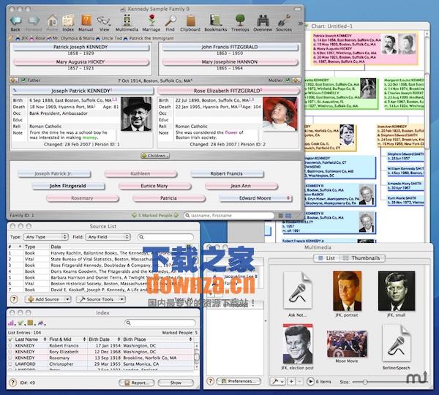Click the Home toolbar icon
Screen dimensions: 439x395
[52, 21]
